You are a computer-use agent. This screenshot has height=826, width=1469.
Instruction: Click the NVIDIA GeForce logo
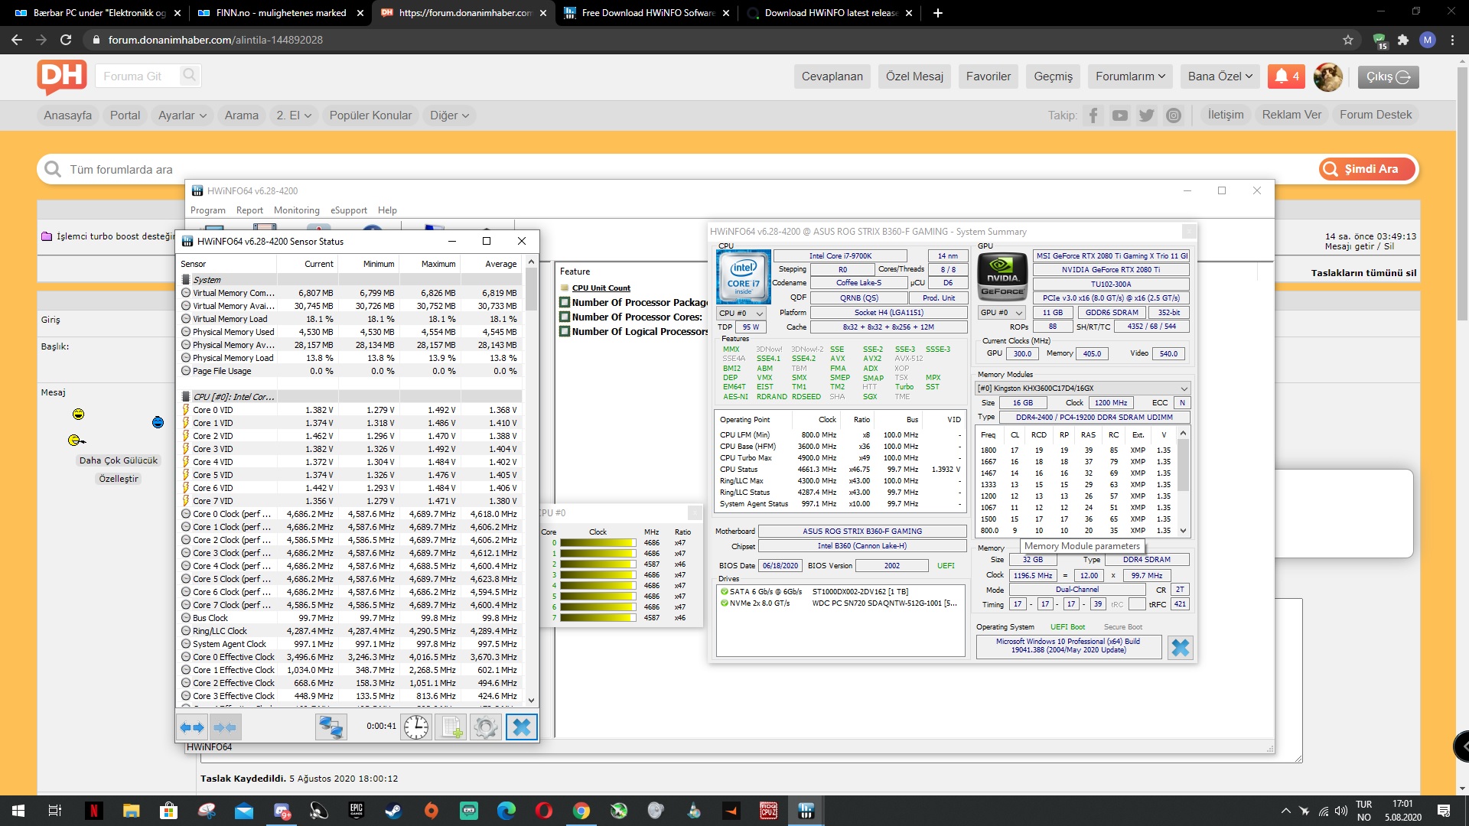(1002, 276)
